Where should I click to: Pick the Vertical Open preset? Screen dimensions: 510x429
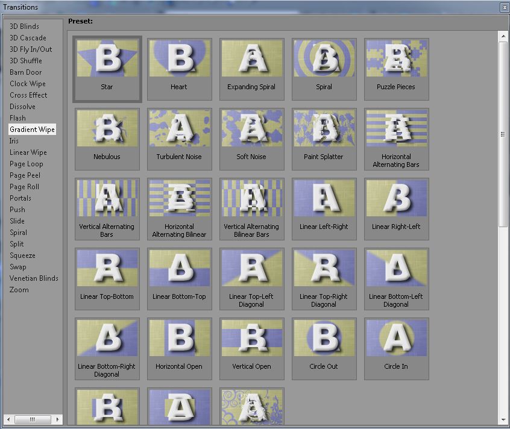pyautogui.click(x=252, y=349)
